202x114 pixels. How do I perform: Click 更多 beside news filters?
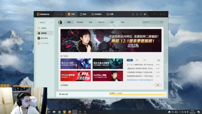[159, 60]
